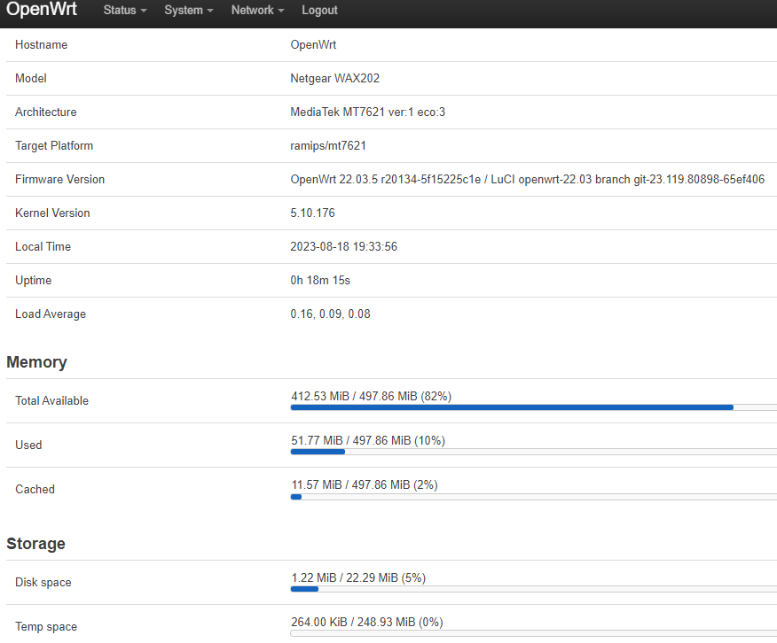This screenshot has width=777, height=643.
Task: Click the Logout menu item
Action: tap(319, 10)
